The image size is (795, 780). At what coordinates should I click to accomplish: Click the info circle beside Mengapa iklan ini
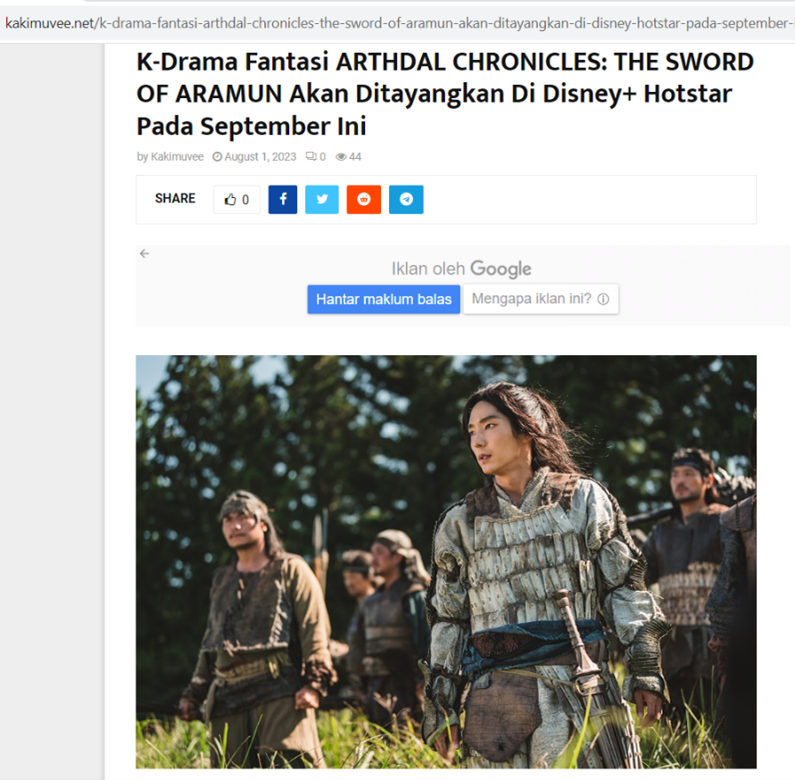click(x=603, y=299)
